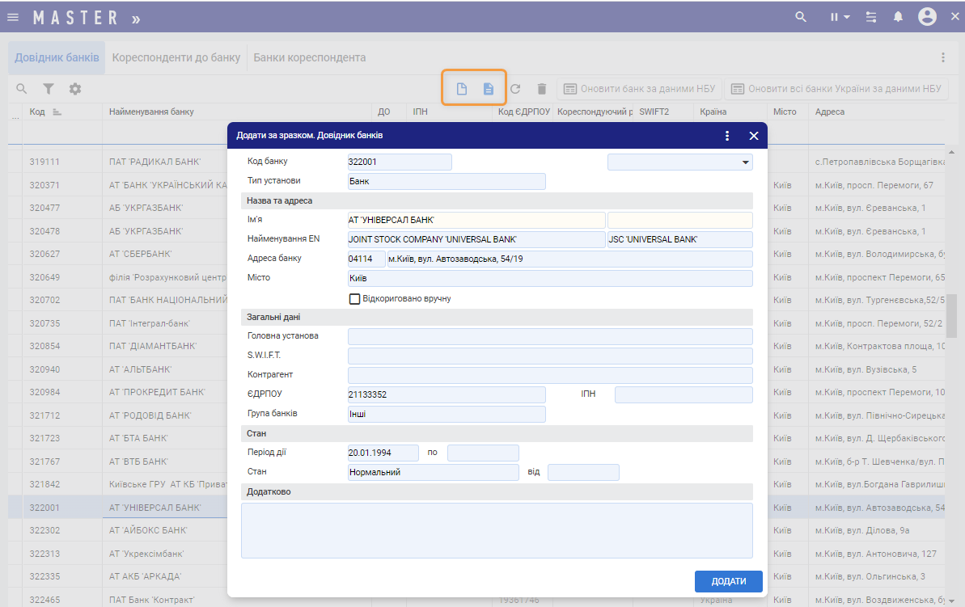
Task: Click the trash delete icon
Action: [x=542, y=89]
